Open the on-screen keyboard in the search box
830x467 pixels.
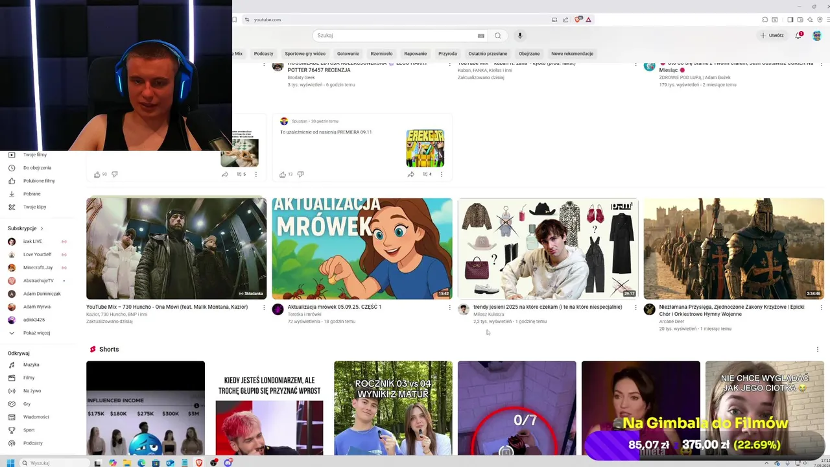coord(480,36)
